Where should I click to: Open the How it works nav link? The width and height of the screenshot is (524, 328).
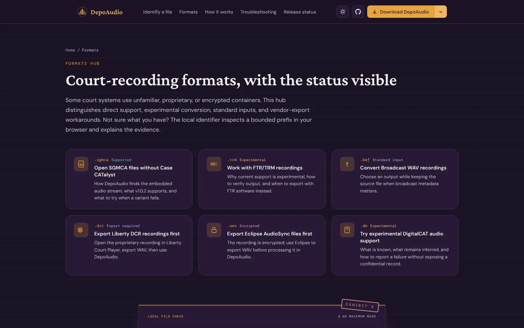[219, 12]
